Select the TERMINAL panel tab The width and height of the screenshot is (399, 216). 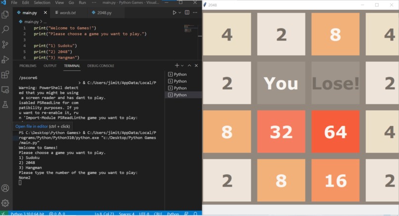point(72,66)
